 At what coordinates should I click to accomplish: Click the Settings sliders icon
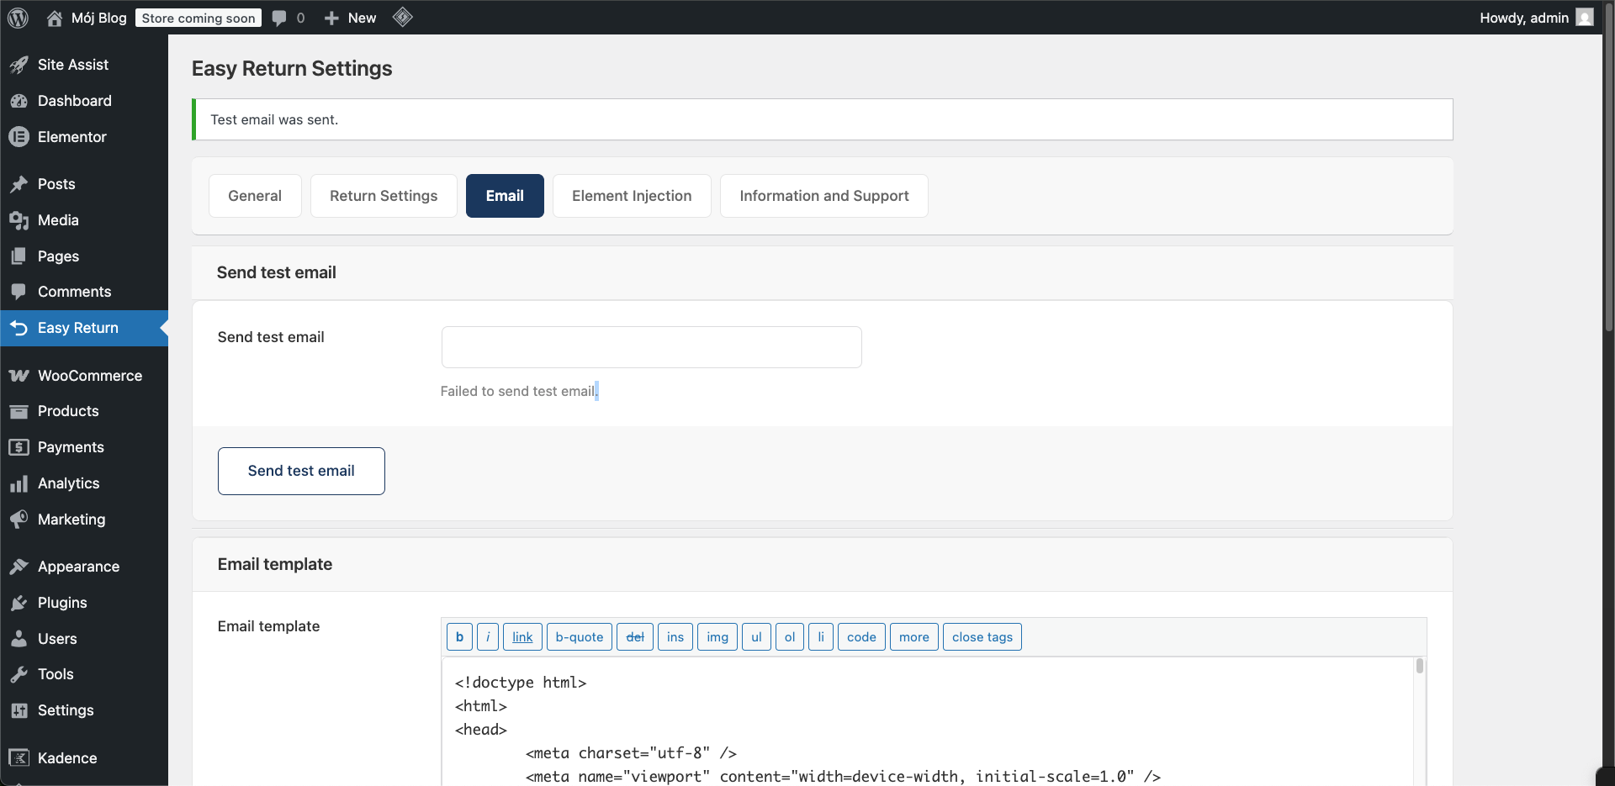pos(19,710)
